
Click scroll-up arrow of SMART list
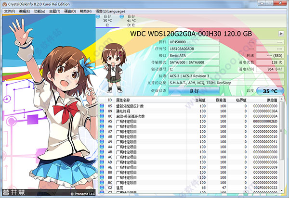point(281,99)
